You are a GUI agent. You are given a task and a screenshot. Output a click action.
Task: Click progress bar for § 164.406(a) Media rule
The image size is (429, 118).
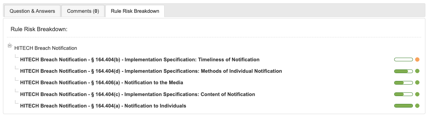[x=403, y=83]
